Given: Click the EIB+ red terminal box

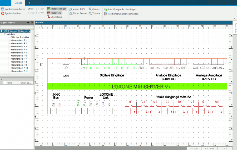Looking at the screenshot, I should (x=60, y=111).
